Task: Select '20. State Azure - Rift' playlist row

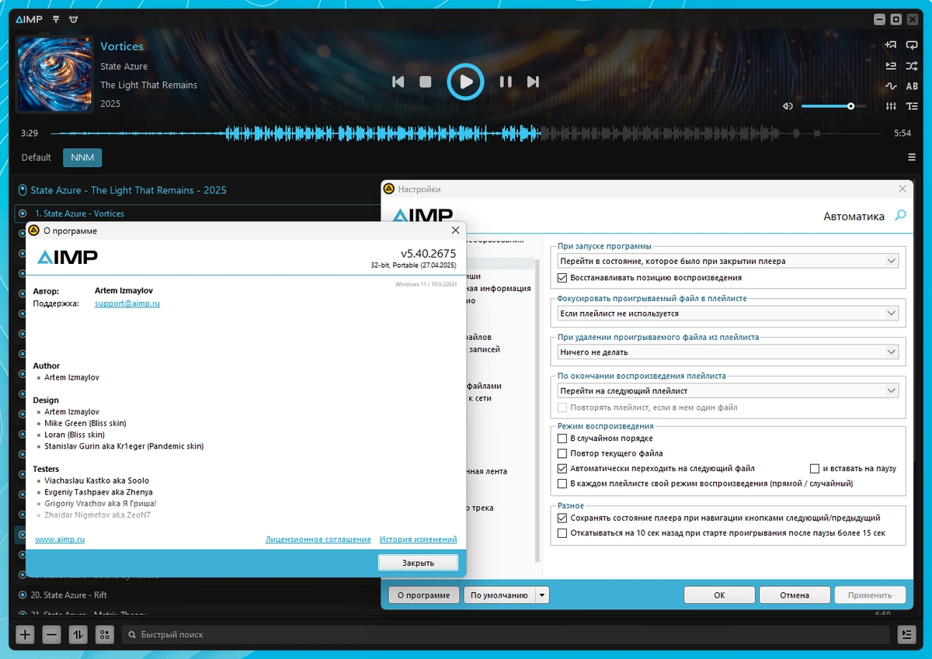Action: click(196, 595)
